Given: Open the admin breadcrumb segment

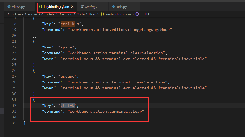Looking at the screenshot, I should tap(32, 14).
